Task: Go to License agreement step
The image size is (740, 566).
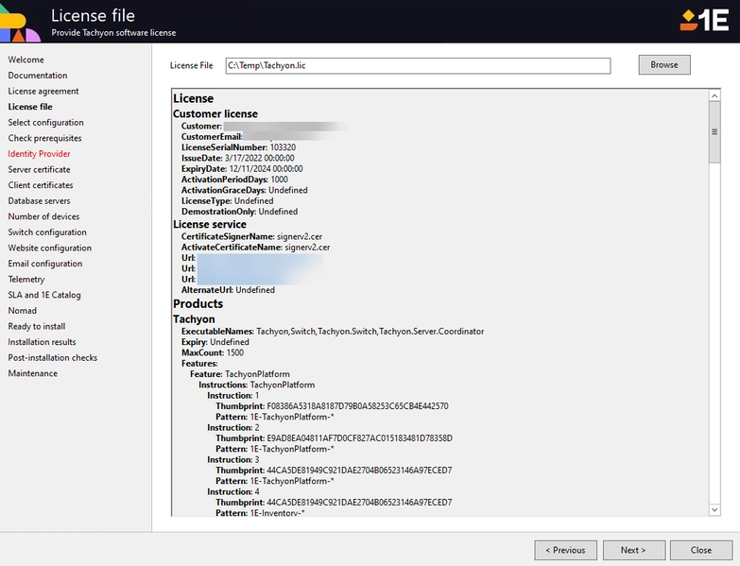Action: coord(43,92)
